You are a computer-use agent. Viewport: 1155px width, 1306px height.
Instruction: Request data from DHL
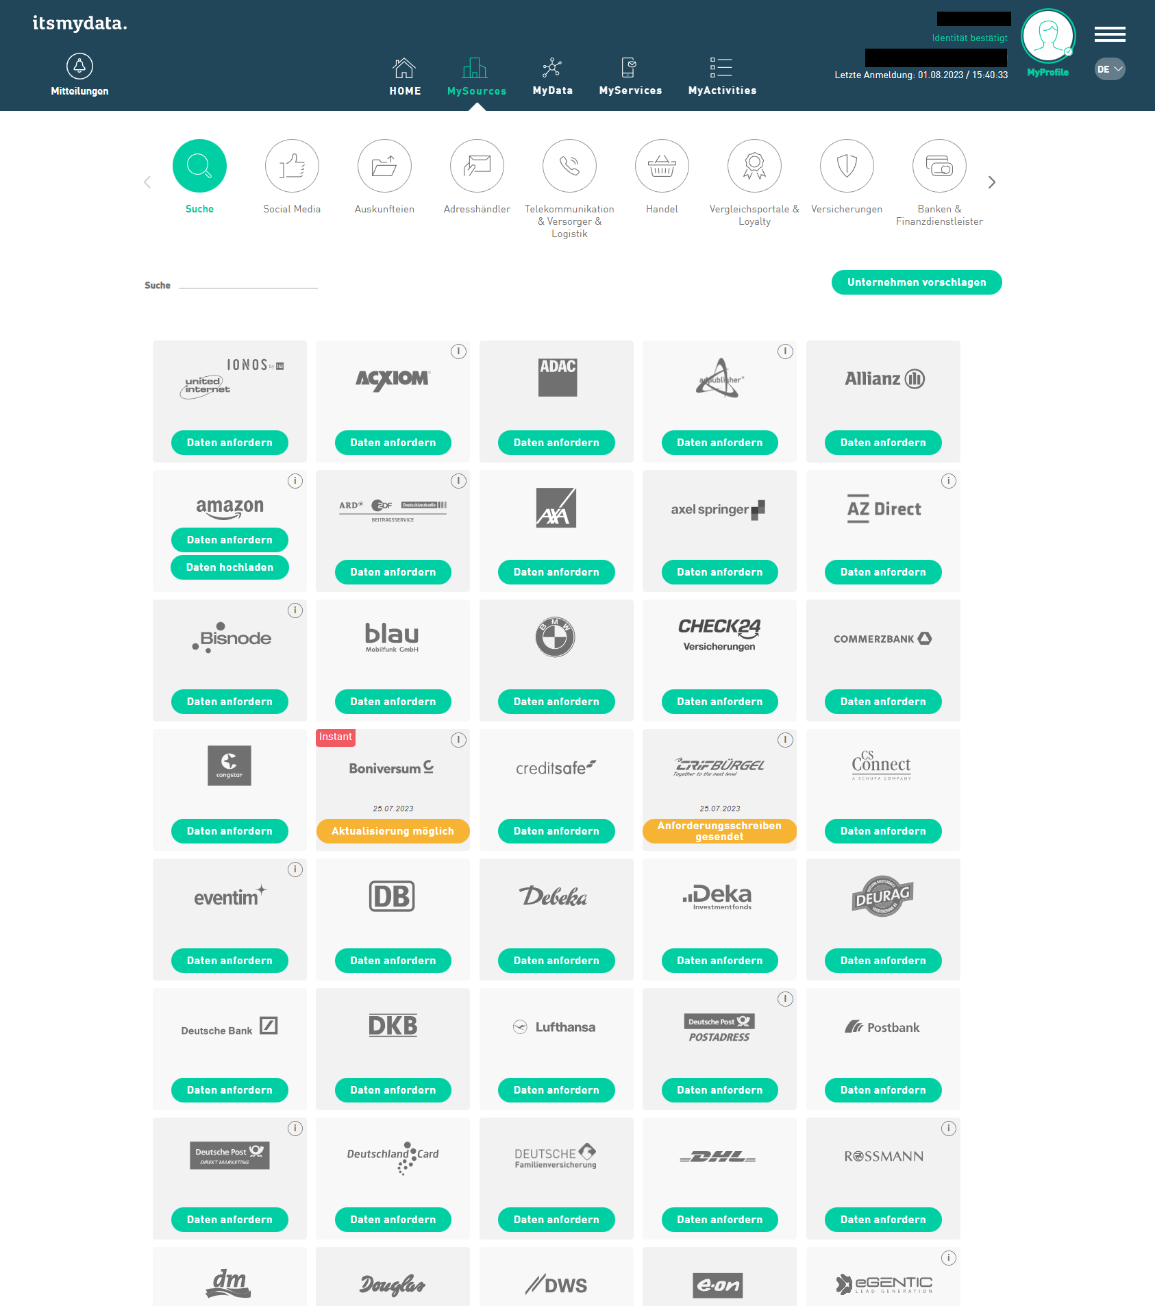point(720,1220)
